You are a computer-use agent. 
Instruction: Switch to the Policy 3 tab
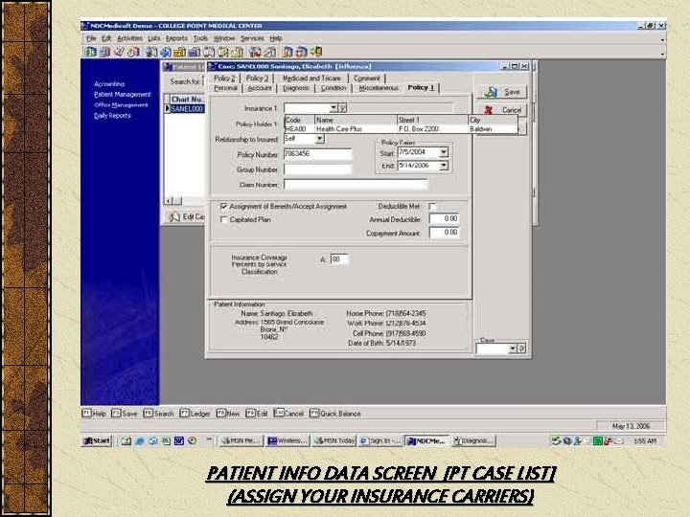tap(257, 78)
